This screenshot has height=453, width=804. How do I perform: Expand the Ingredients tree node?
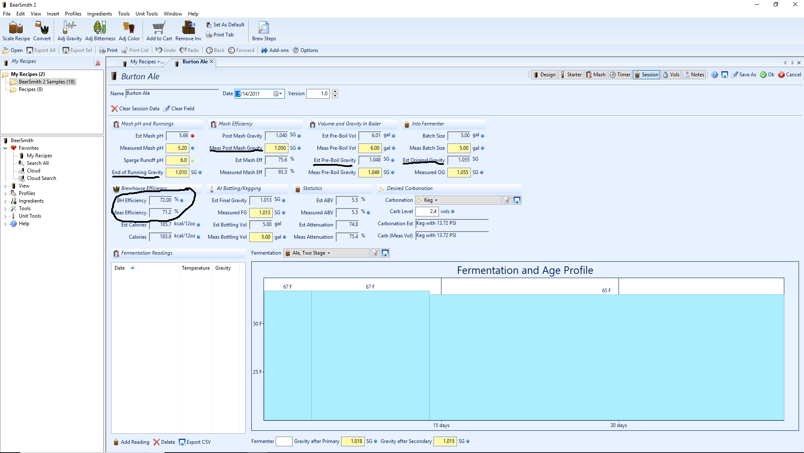pos(5,201)
